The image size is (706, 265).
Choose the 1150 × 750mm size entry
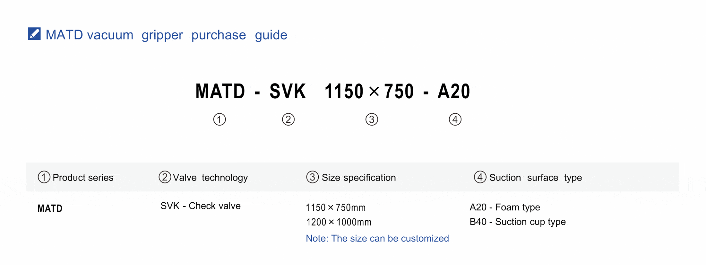click(x=335, y=208)
